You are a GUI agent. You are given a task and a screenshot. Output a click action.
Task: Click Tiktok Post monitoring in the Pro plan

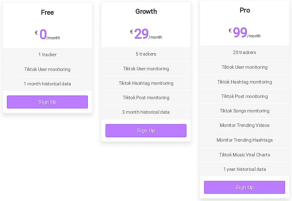[x=244, y=96]
